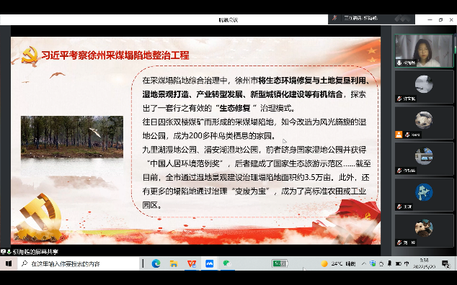Image resolution: width=457 pixels, height=285 pixels.
Task: Click the security shield tray icon
Action: point(373,263)
